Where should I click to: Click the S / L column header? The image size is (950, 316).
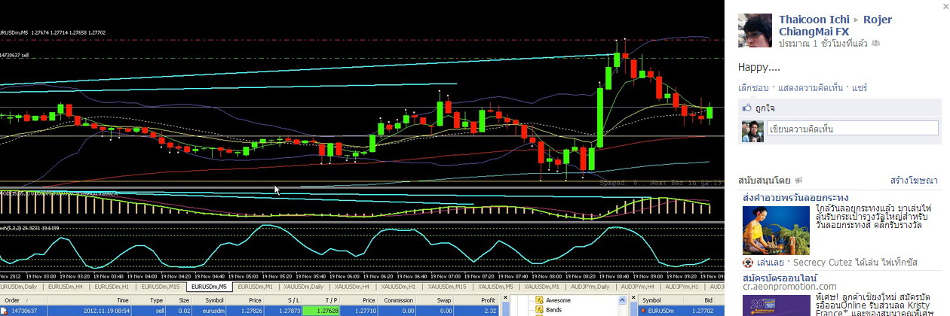283,300
